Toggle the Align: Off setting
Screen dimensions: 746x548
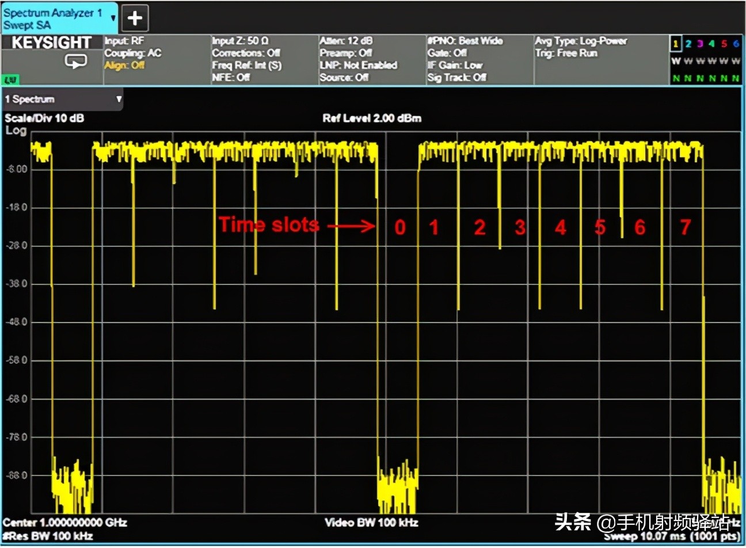click(124, 66)
